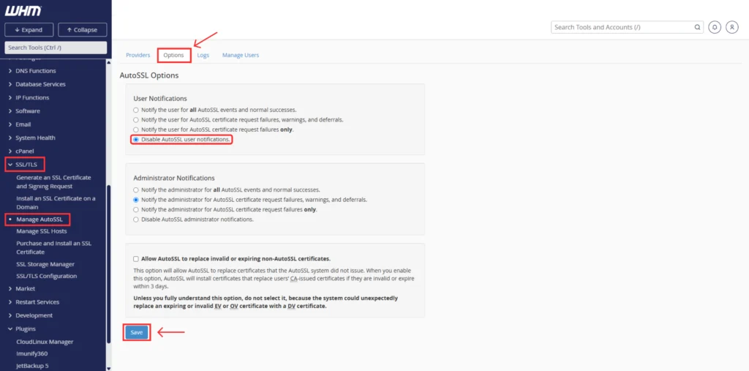749x371 pixels.
Task: Open SSL Storage Manager
Action: click(45, 264)
